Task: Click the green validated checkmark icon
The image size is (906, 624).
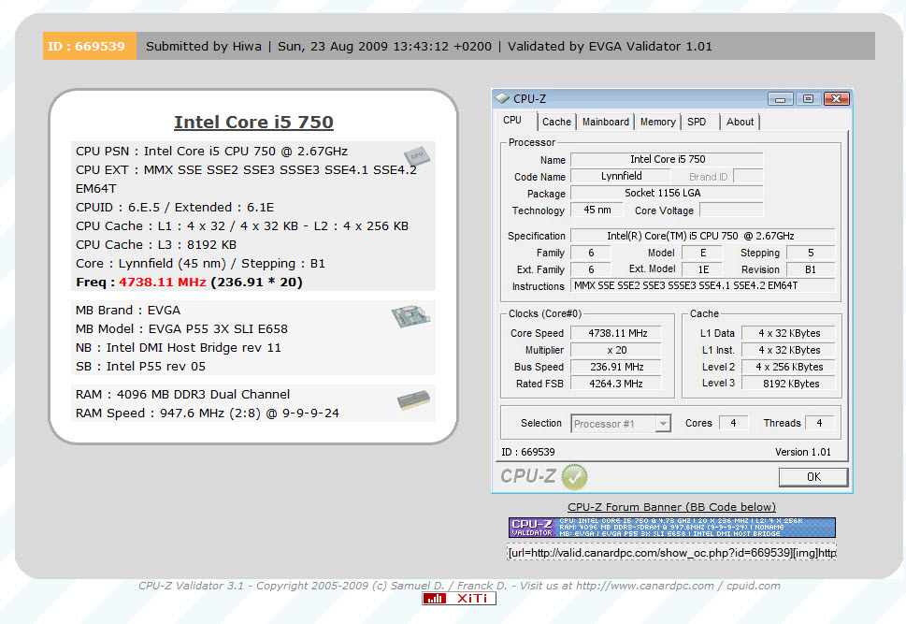Action: click(x=574, y=477)
